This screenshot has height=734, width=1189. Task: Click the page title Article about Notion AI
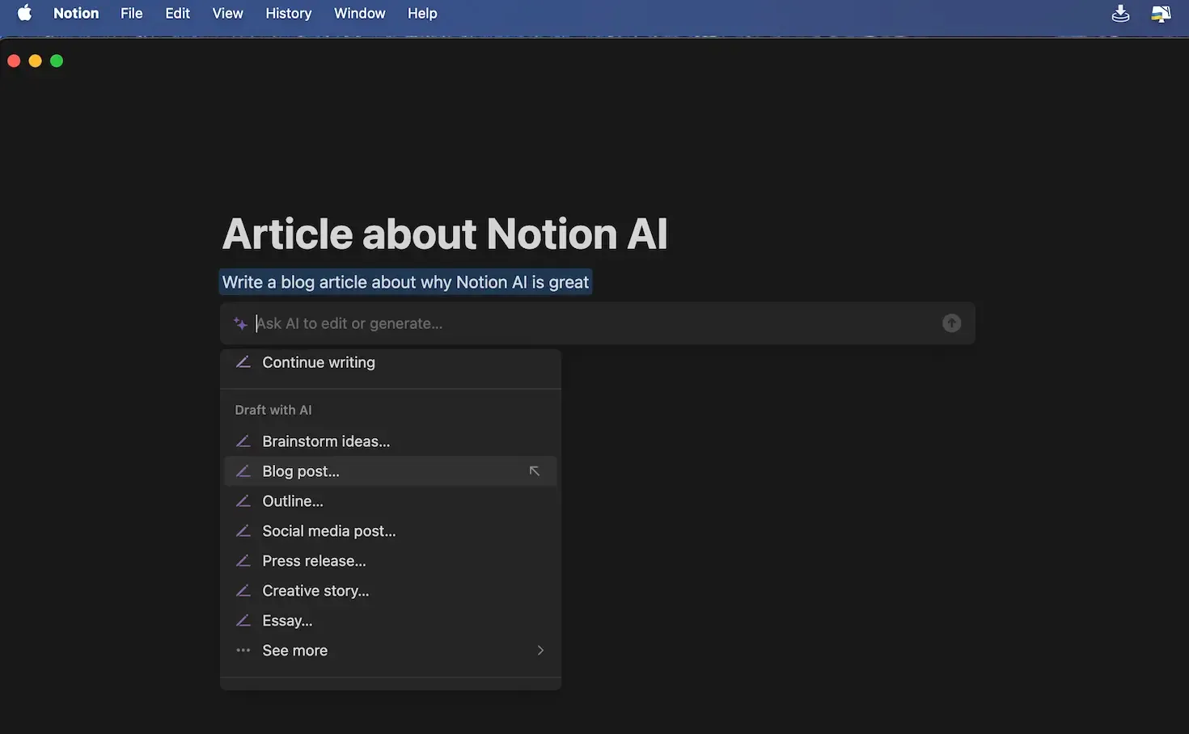pyautogui.click(x=445, y=234)
